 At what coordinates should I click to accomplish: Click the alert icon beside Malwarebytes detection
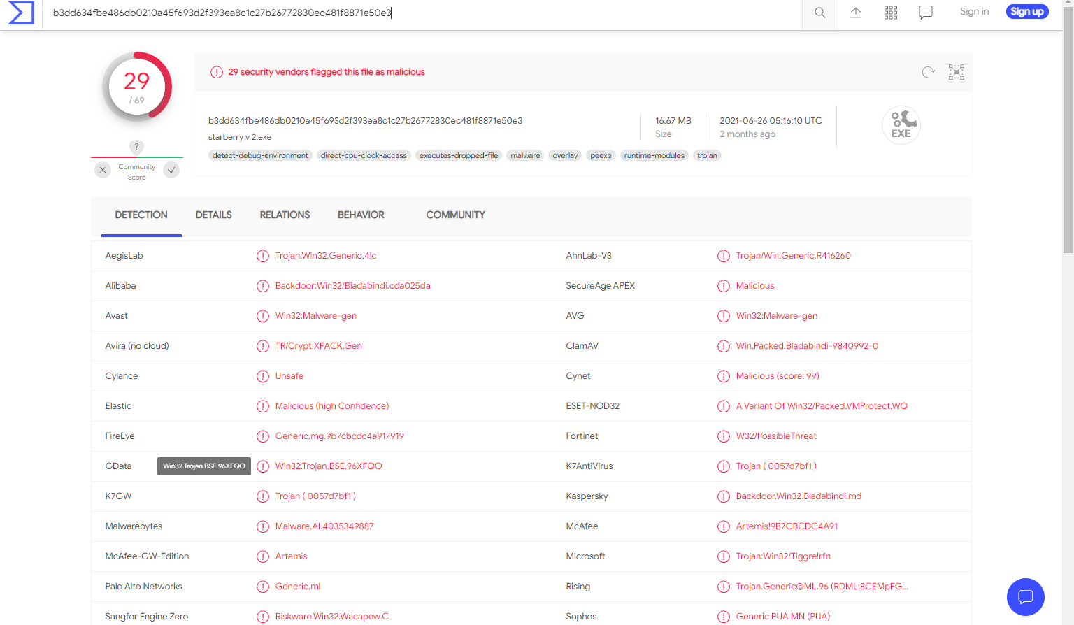coord(263,526)
